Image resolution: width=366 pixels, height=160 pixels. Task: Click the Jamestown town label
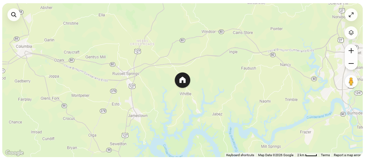[138, 116]
